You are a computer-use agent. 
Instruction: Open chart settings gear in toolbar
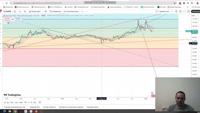[x=180, y=12]
